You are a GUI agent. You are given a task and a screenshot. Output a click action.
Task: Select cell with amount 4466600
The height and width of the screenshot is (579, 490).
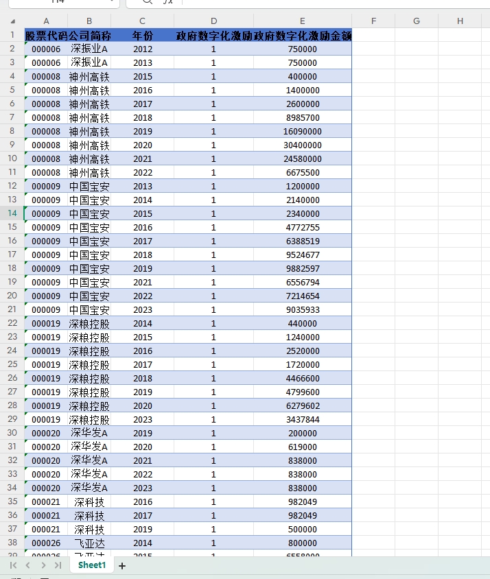(302, 378)
